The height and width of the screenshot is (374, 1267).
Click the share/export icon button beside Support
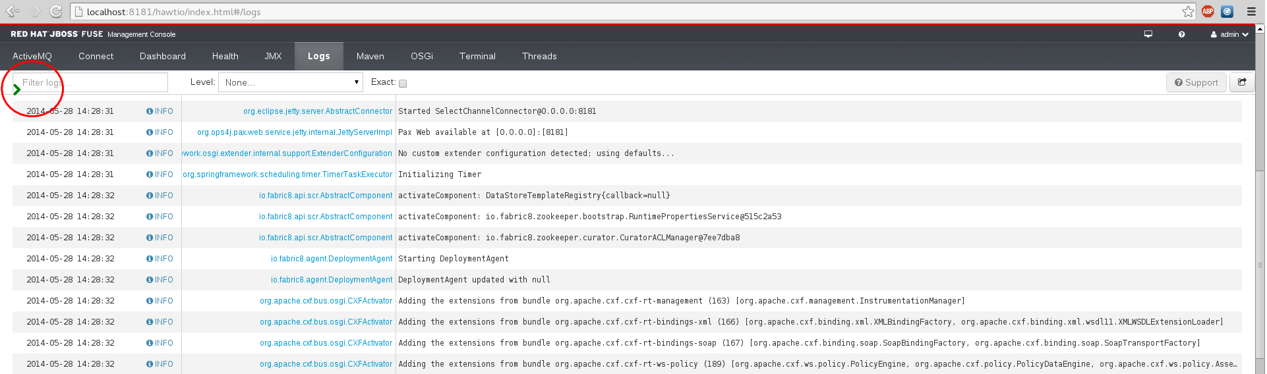coord(1242,82)
